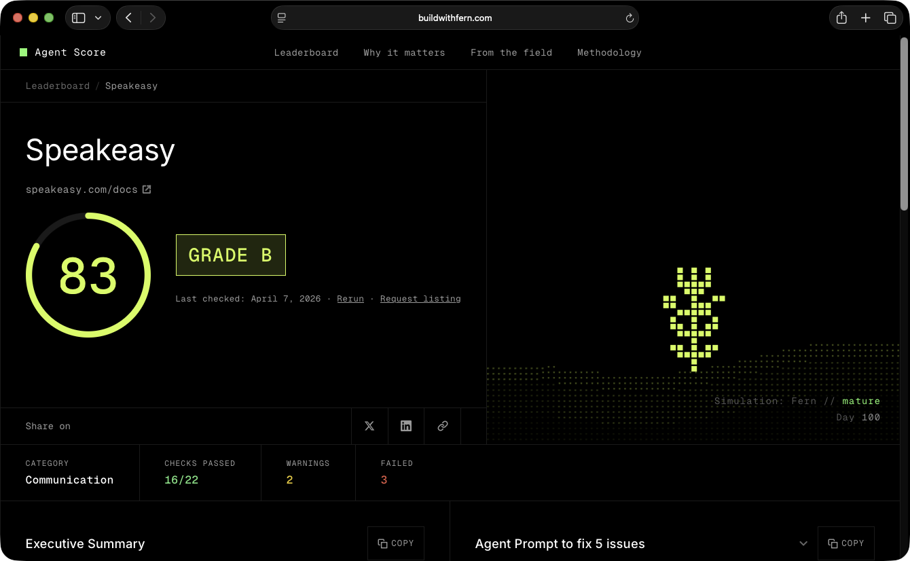Viewport: 910px width, 561px height.
Task: Go to the Methodology nav item
Action: 609,52
